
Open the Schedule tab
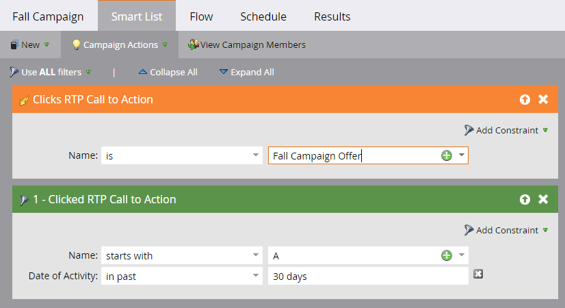(x=263, y=16)
